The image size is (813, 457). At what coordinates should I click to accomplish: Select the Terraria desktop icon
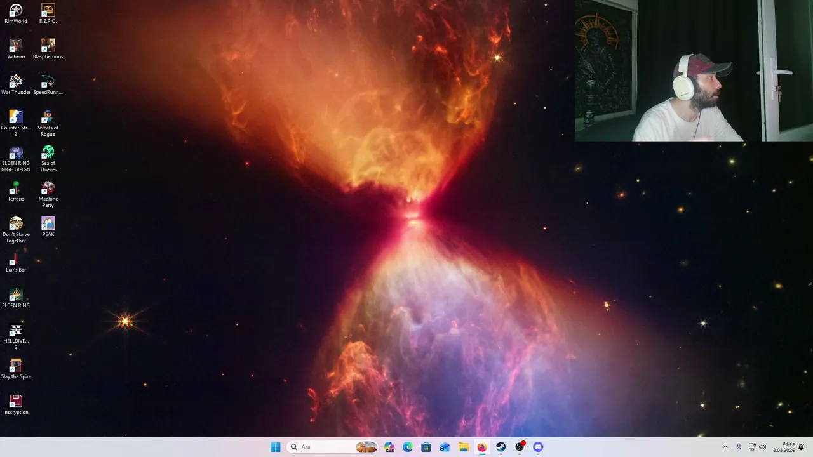[x=16, y=191]
